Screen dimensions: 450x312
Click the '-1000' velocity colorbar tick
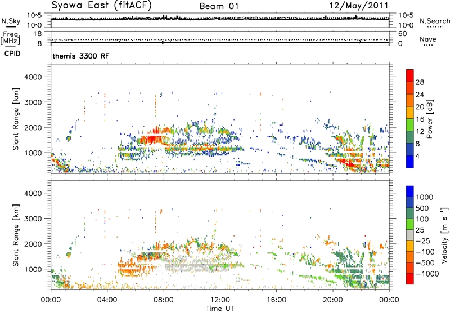click(427, 274)
